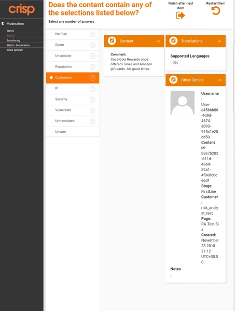Deselect the Customers answer option

tap(73, 78)
